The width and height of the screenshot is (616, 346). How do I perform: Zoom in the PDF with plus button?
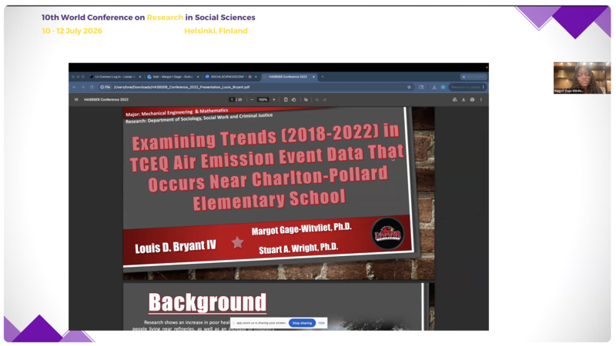click(274, 100)
